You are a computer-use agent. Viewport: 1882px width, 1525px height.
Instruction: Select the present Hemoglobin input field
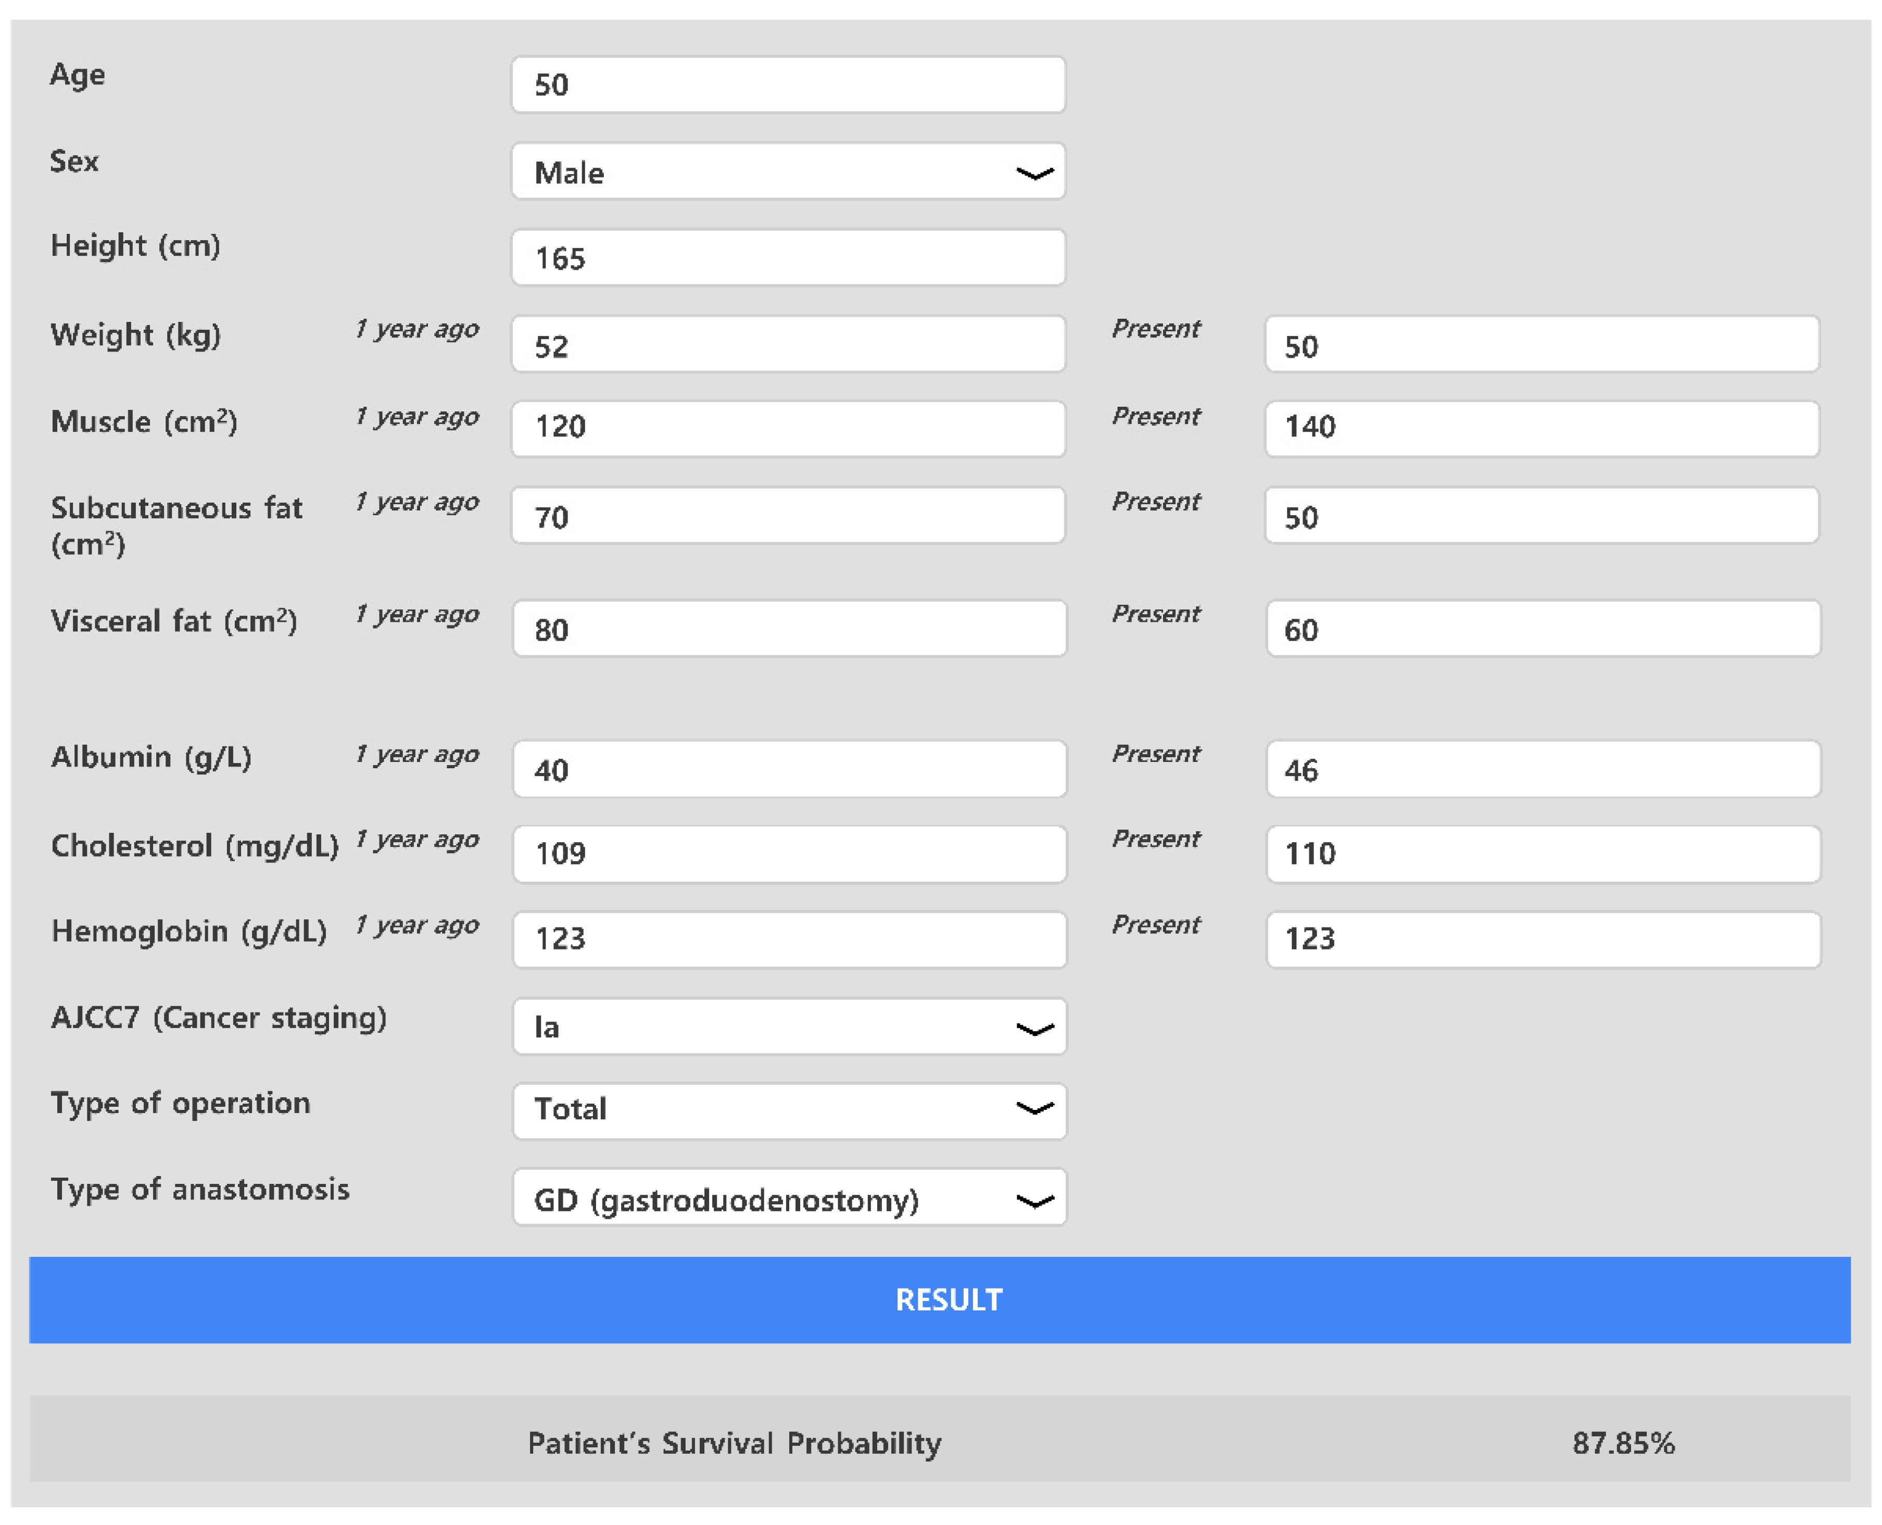[1542, 939]
